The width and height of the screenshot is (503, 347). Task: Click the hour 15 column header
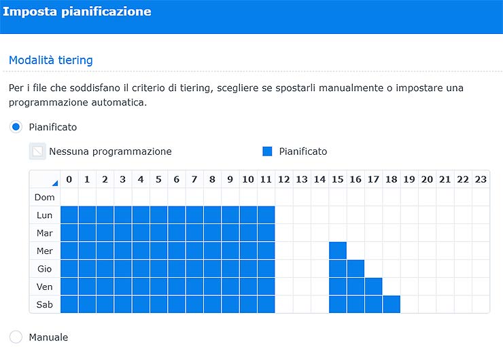pos(338,179)
